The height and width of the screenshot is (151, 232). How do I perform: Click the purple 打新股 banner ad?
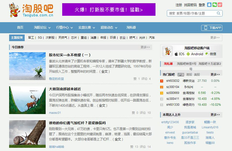(109, 9)
